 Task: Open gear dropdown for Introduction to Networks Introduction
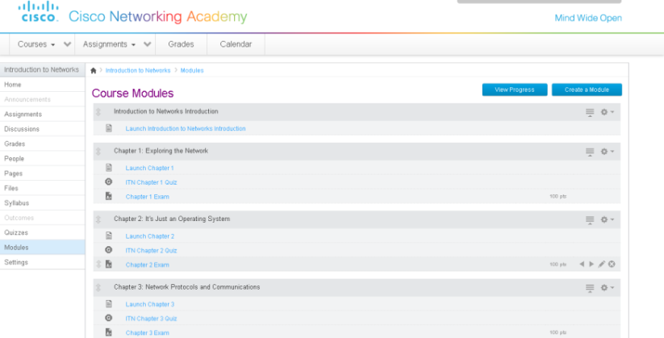608,112
